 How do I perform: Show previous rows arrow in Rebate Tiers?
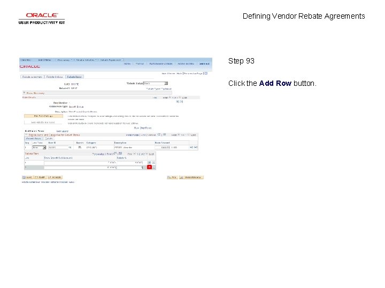pos(135,154)
